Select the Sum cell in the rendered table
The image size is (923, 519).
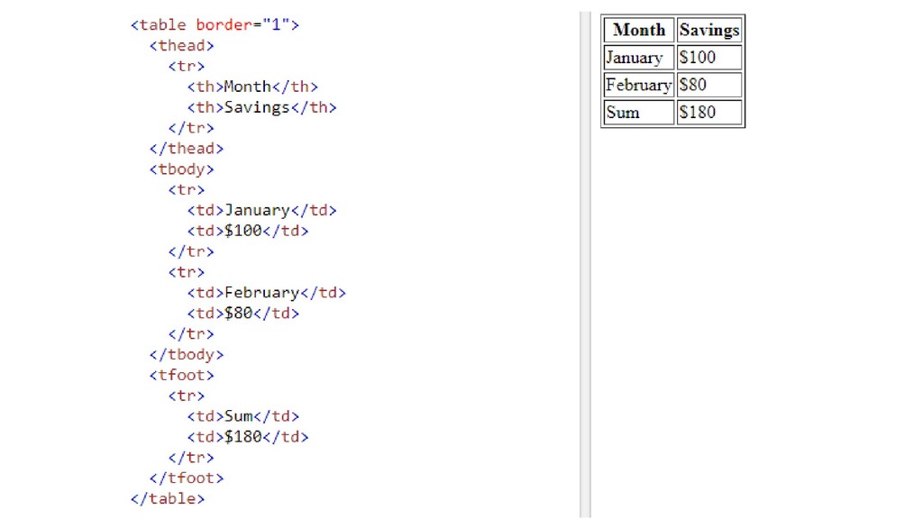[639, 112]
